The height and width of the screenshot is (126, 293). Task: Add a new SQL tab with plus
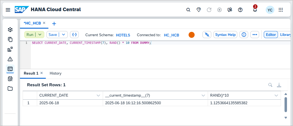(54, 24)
